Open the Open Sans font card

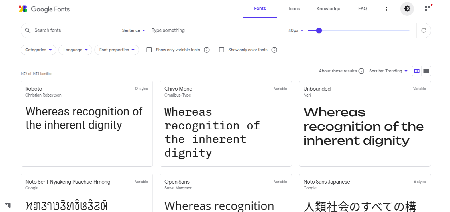pyautogui.click(x=226, y=193)
